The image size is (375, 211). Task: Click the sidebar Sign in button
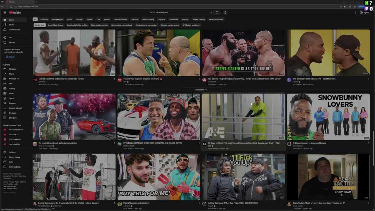(10, 57)
